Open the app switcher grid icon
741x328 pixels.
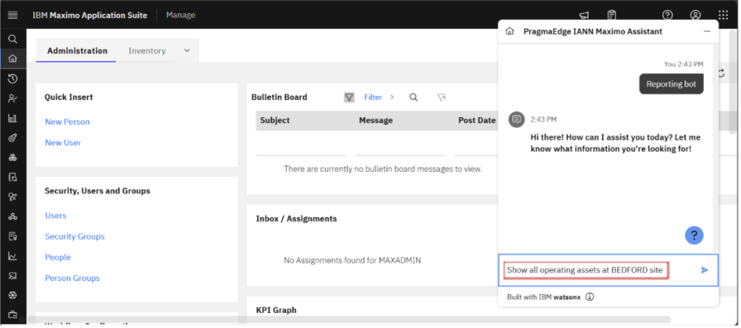(723, 15)
